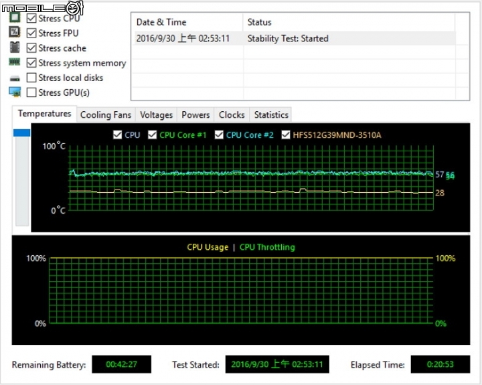
Task: Open the Clocks tab
Action: click(232, 115)
